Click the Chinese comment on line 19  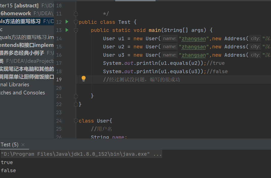(x=142, y=80)
